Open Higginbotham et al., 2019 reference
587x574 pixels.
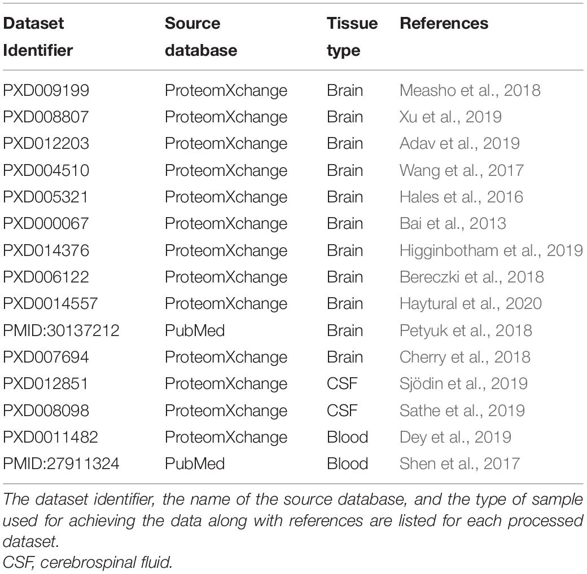[x=491, y=250]
